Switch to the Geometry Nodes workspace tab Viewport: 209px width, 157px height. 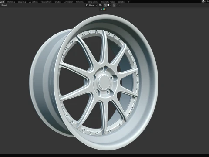(108, 2)
